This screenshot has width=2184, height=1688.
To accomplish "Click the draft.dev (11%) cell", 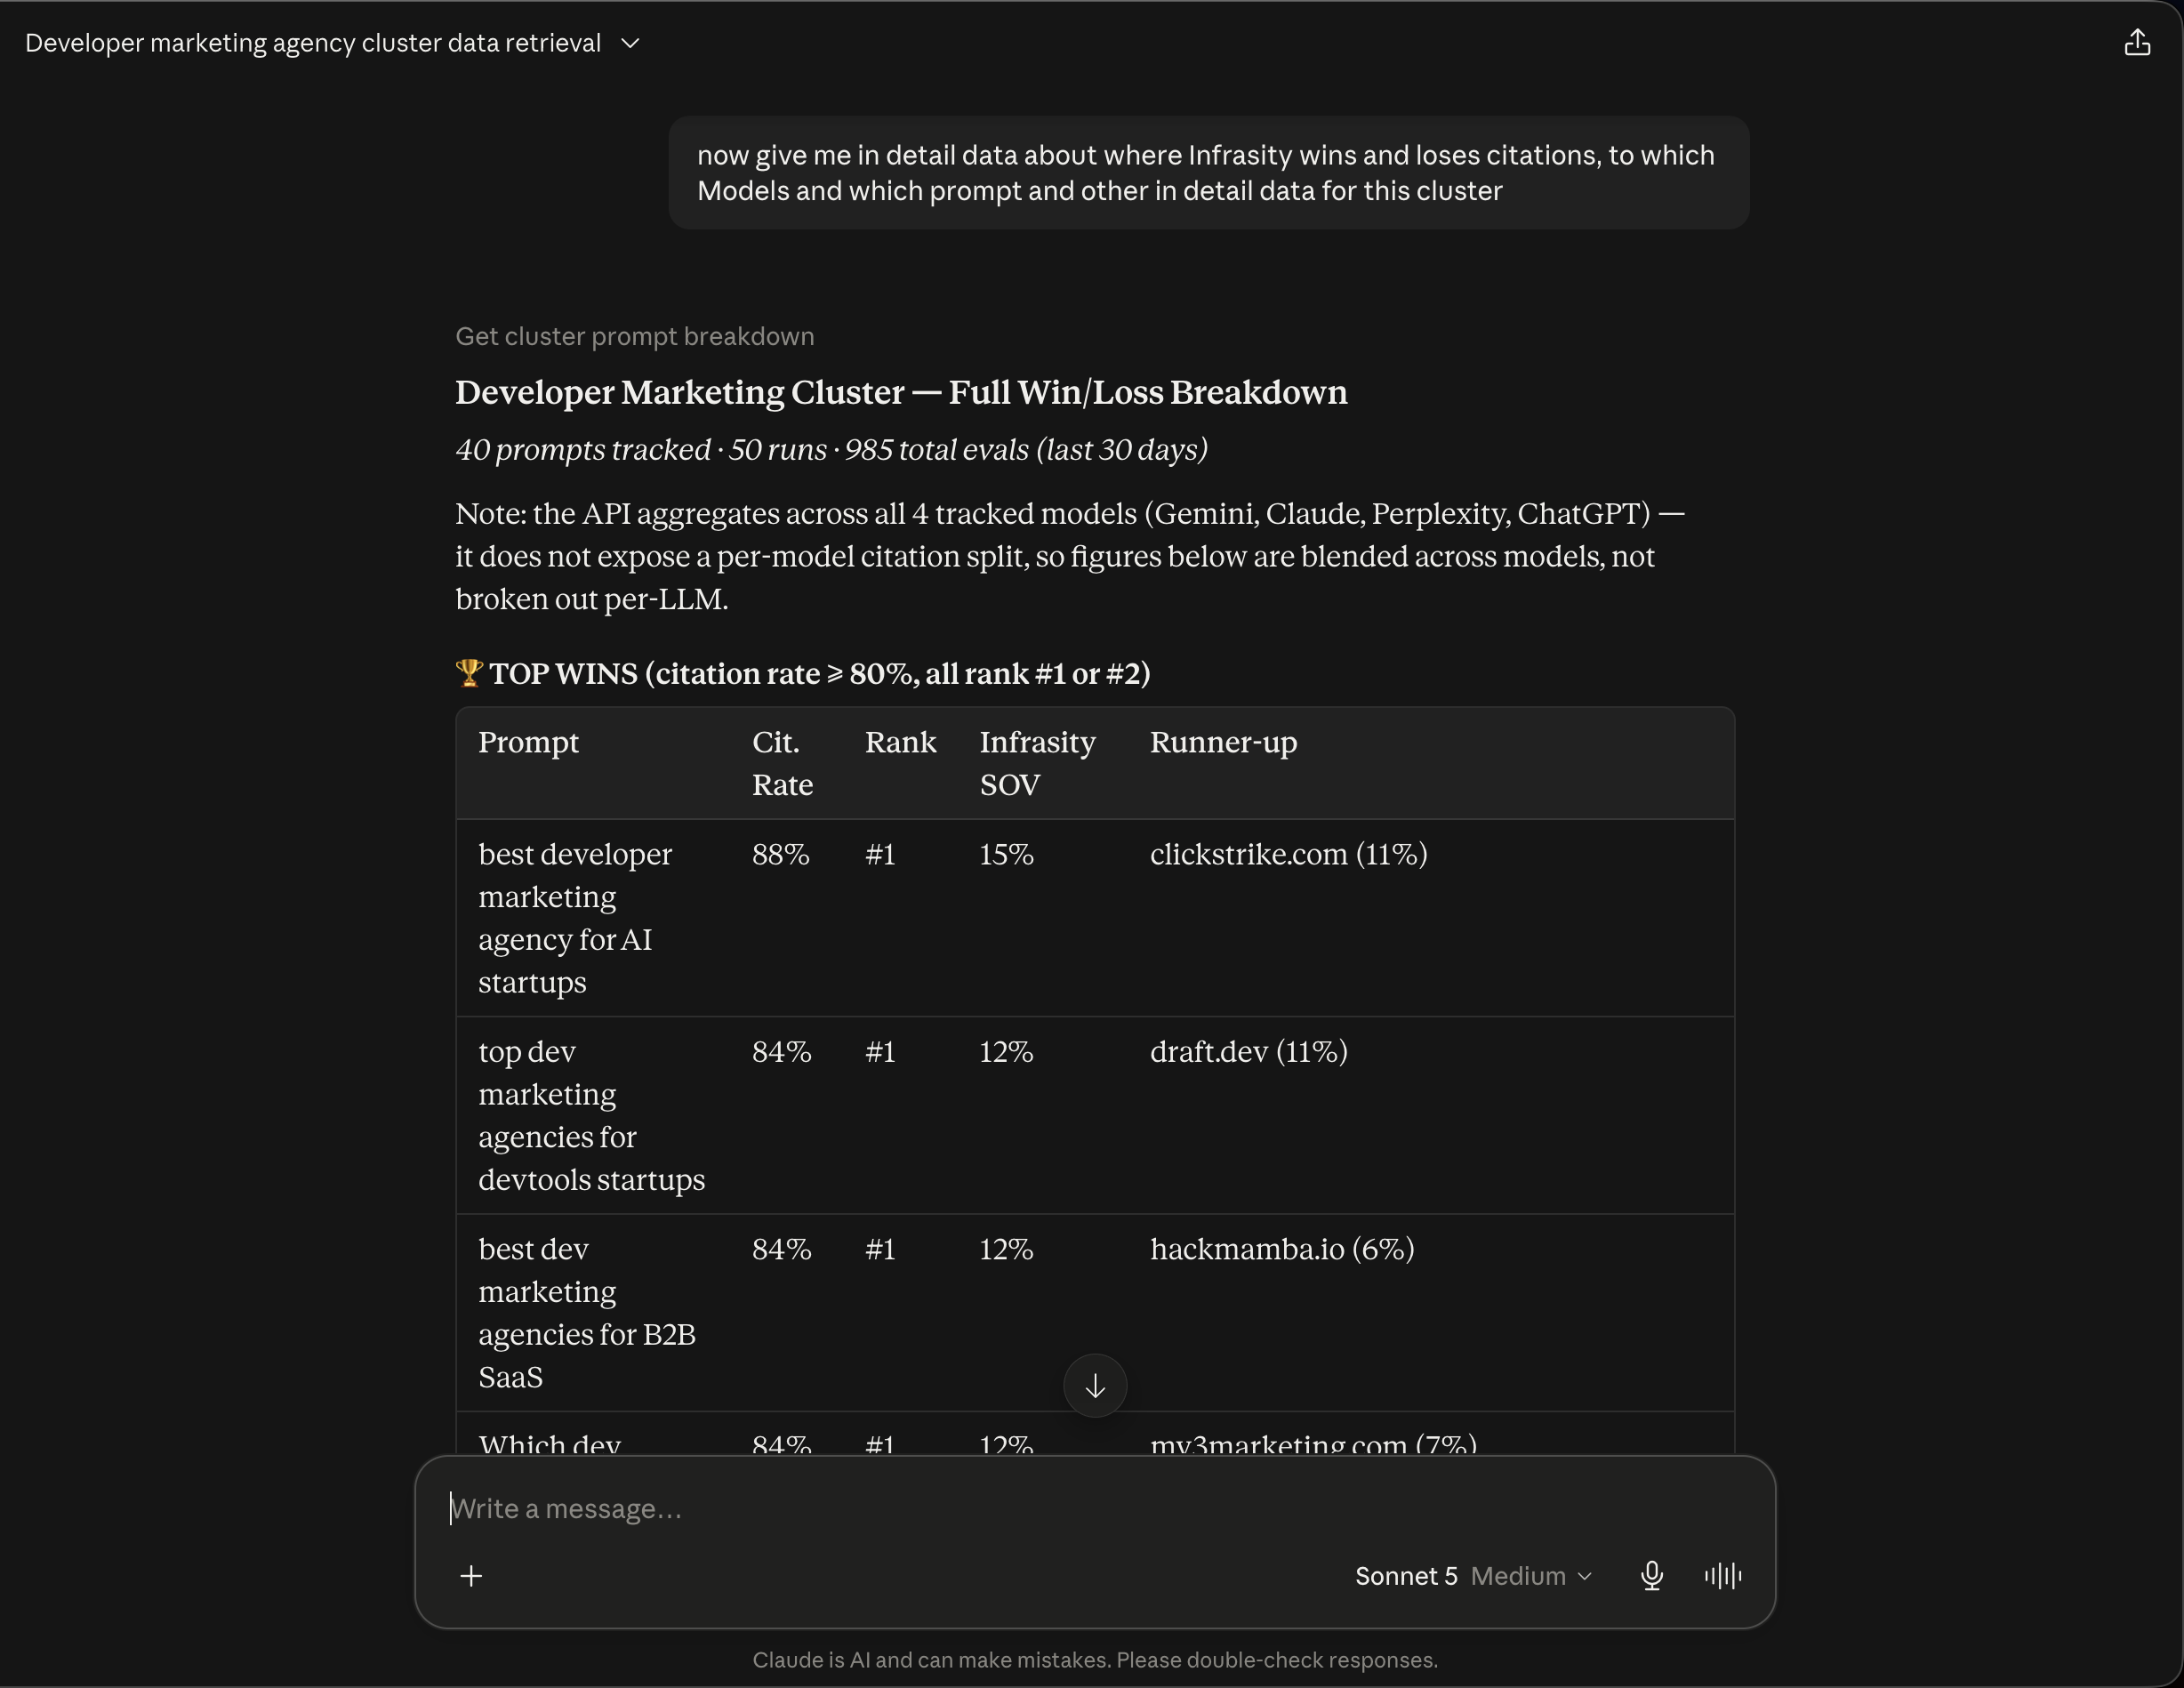I will click(1249, 1051).
